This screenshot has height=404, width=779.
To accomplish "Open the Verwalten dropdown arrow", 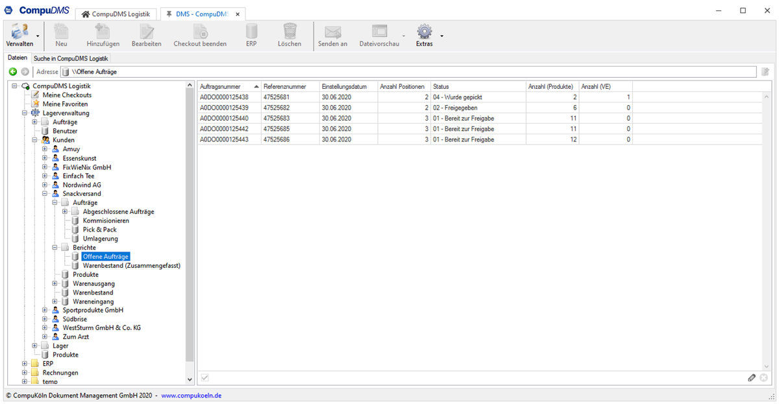I will pyautogui.click(x=38, y=35).
